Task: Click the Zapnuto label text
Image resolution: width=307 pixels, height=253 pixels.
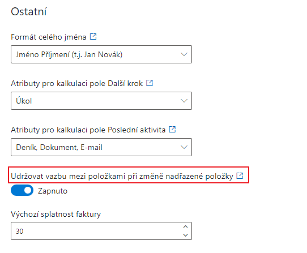Action: pyautogui.click(x=53, y=191)
